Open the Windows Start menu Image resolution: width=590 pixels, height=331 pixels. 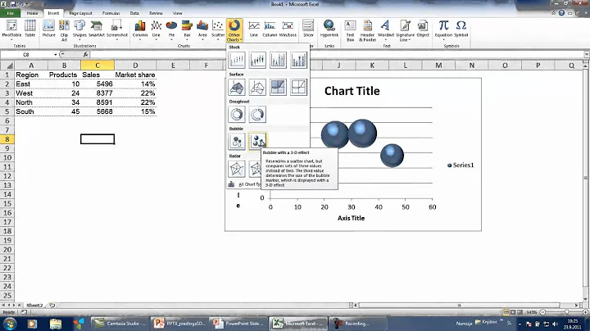pyautogui.click(x=9, y=324)
